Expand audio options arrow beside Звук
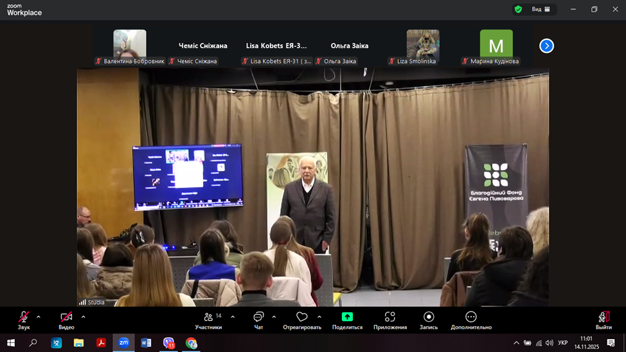This screenshot has width=626, height=352. (x=39, y=317)
